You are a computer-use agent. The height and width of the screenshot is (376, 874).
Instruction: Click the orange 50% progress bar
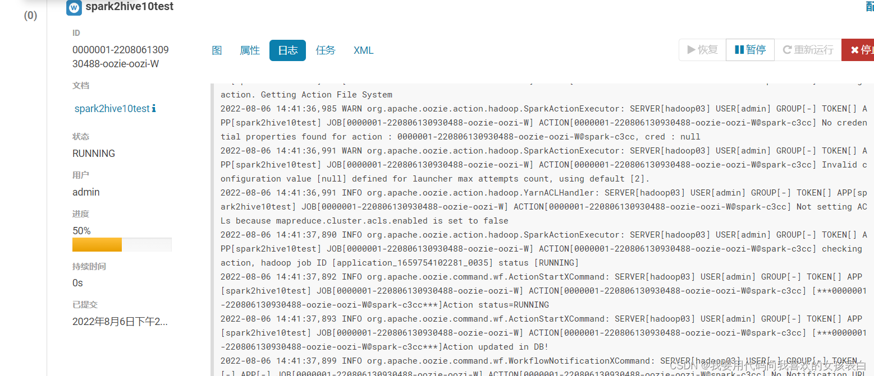[97, 244]
